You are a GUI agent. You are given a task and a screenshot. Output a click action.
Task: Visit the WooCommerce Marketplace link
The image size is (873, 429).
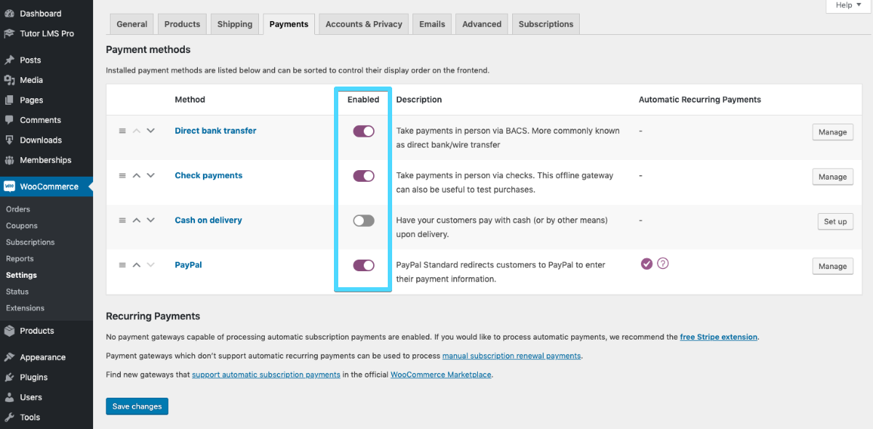[x=442, y=374]
